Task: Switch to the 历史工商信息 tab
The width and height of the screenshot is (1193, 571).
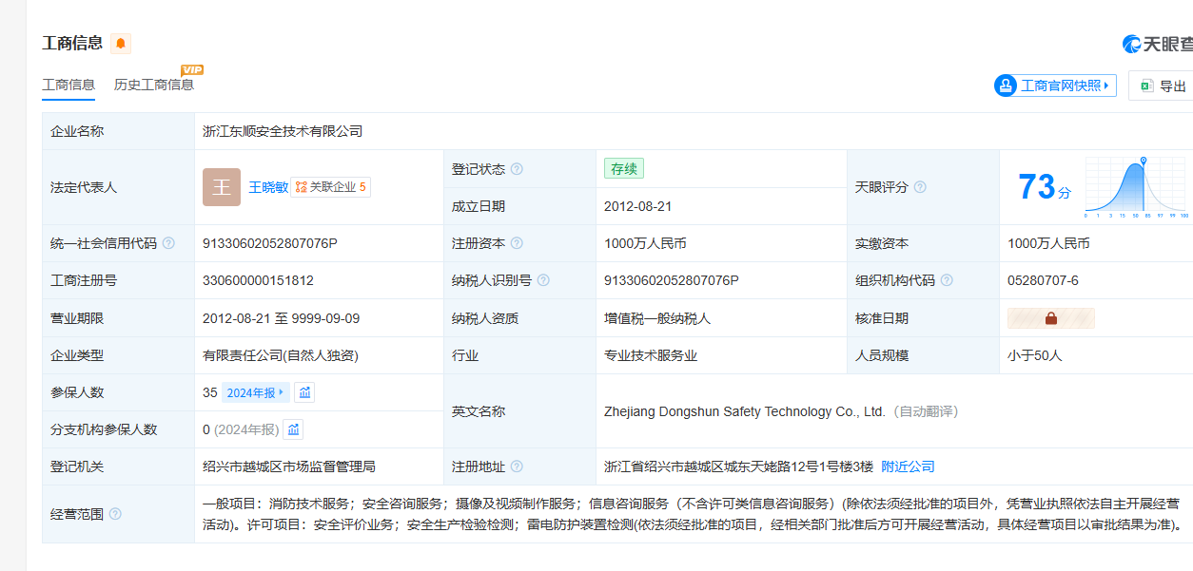Action: pos(154,85)
